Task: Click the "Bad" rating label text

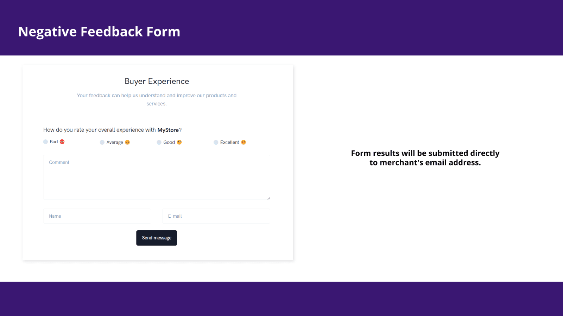Action: pyautogui.click(x=53, y=142)
